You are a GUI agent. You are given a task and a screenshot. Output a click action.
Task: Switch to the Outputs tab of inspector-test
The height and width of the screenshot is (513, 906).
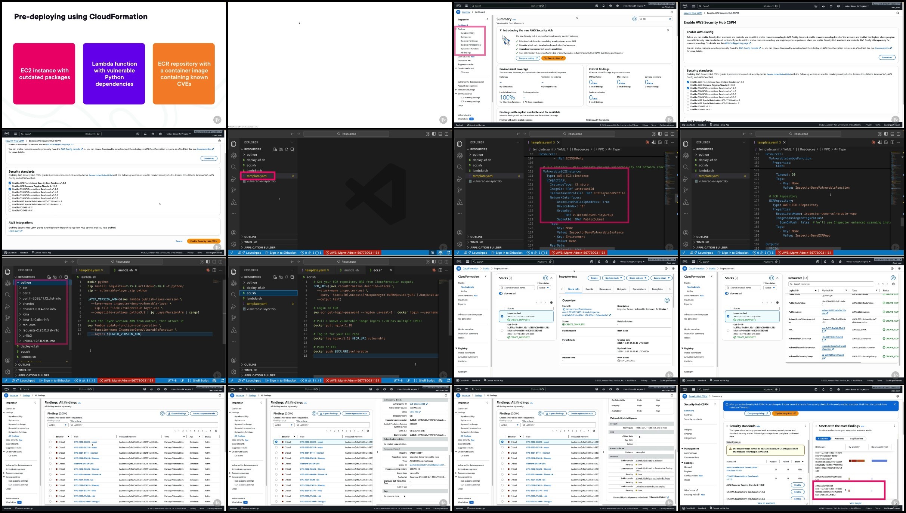[x=621, y=289]
